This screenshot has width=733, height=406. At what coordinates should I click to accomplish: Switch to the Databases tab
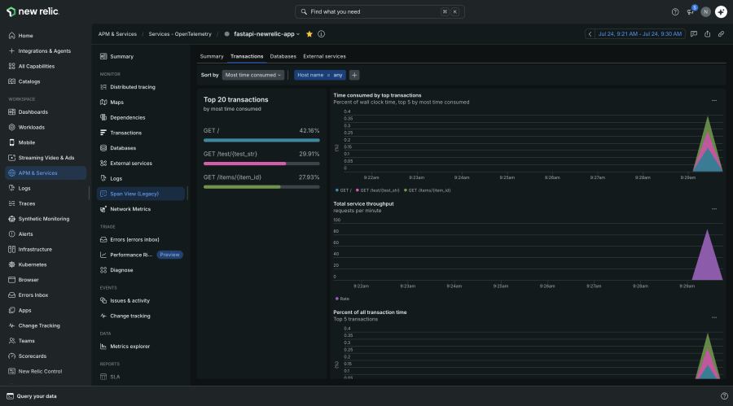[283, 56]
